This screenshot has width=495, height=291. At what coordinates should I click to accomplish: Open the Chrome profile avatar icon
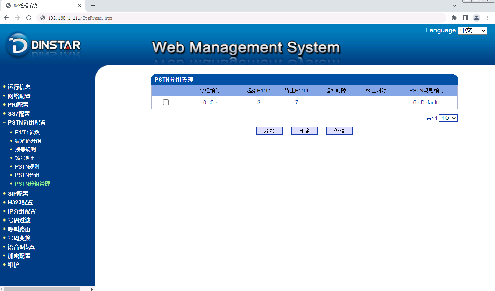(476, 18)
